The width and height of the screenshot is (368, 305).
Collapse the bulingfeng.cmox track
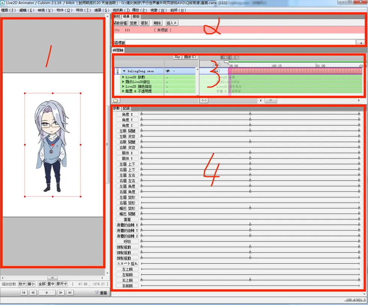(x=124, y=71)
